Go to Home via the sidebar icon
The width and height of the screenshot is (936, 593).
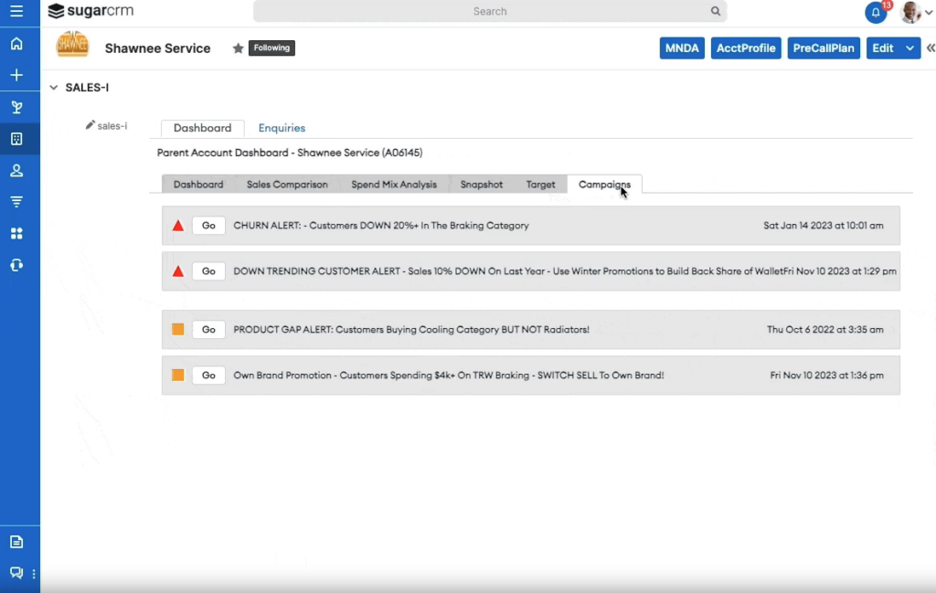(x=16, y=44)
